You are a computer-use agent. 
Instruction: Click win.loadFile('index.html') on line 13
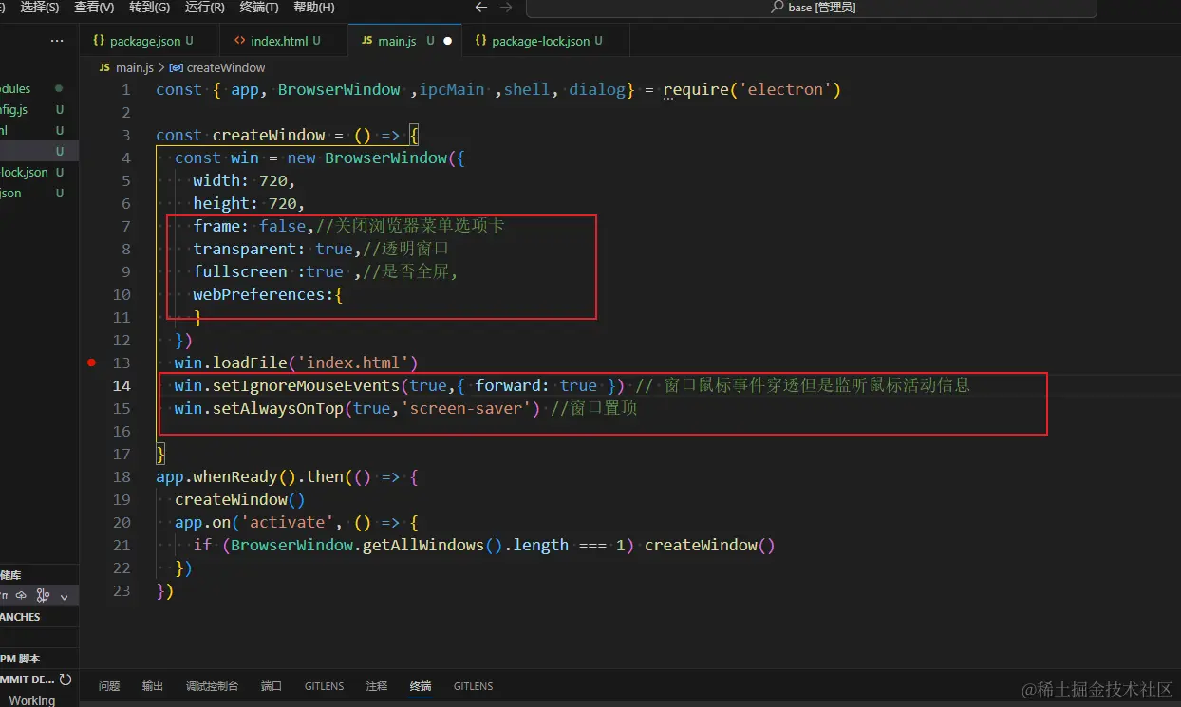coord(296,363)
